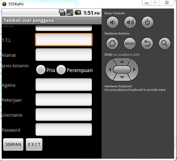Click the volume up emulator button
Viewport: 177px width, 161px height.
130,22
